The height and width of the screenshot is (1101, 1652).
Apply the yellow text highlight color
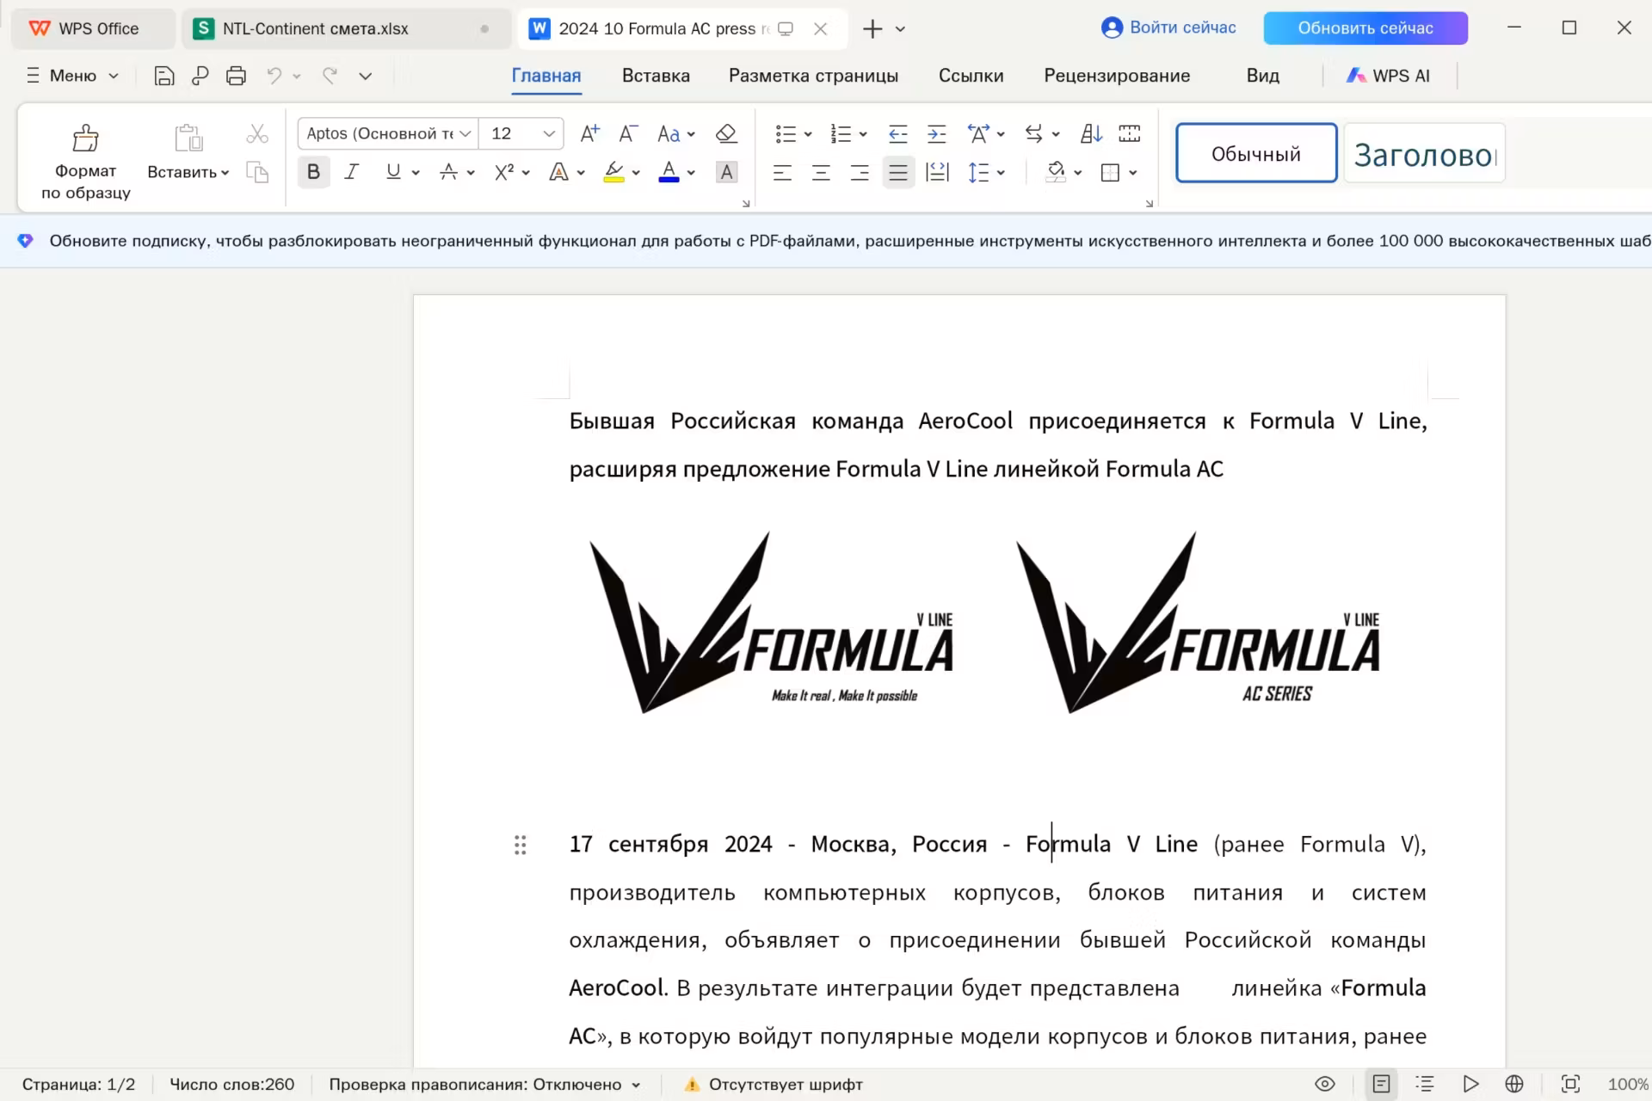tap(613, 172)
